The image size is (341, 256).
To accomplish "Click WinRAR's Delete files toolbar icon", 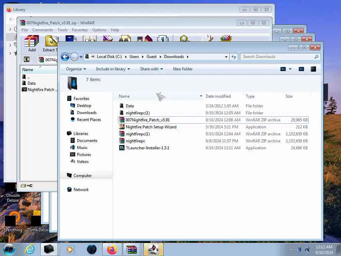I will 108,38.
